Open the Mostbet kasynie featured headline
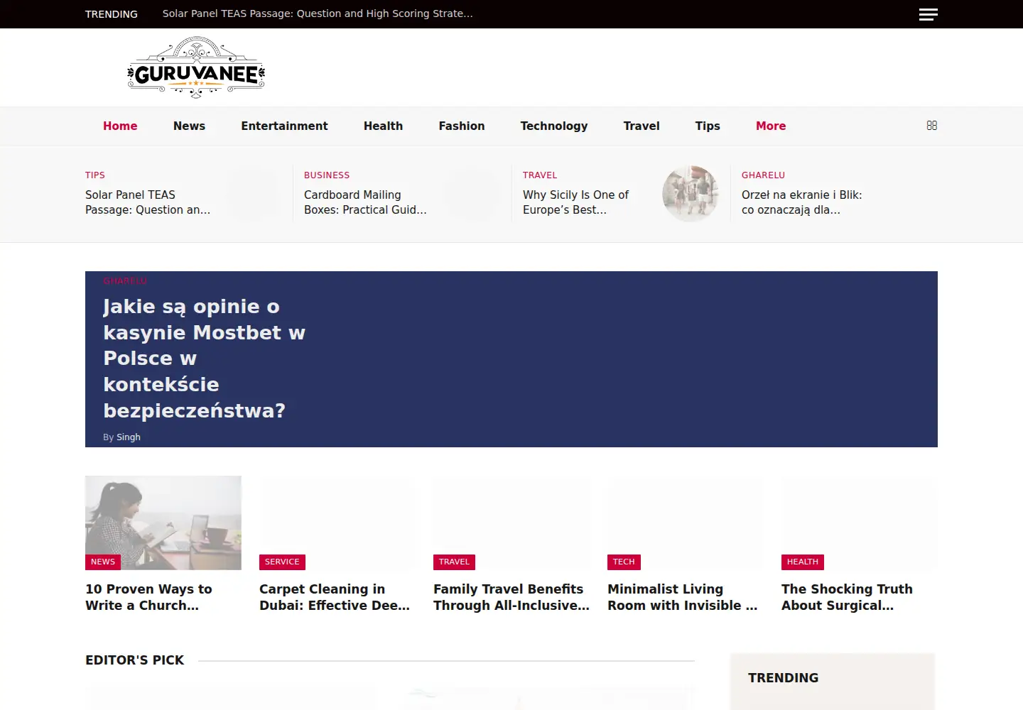This screenshot has width=1023, height=710. pos(204,358)
